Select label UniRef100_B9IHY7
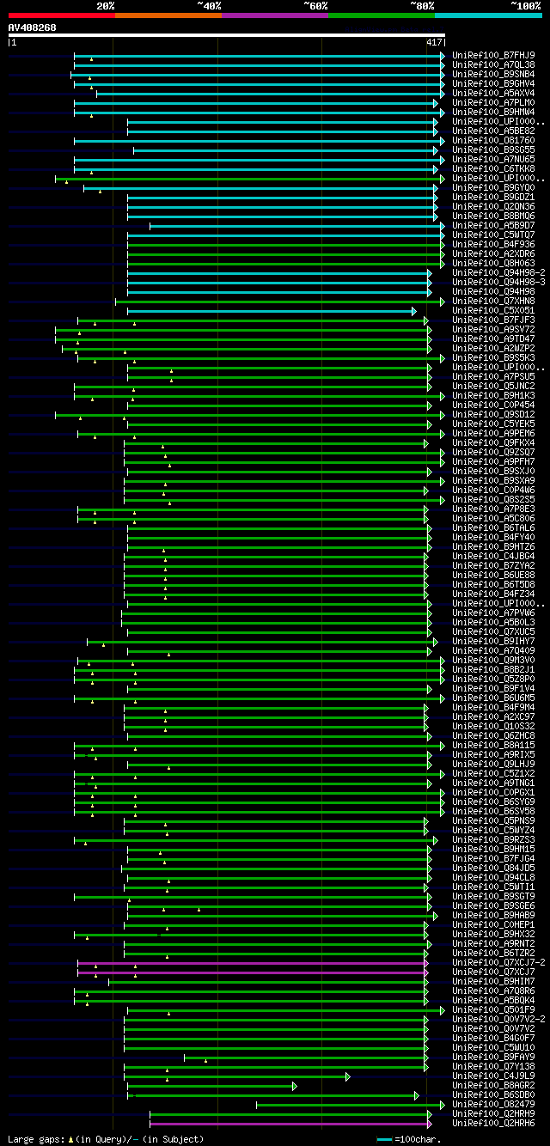 coord(493,641)
